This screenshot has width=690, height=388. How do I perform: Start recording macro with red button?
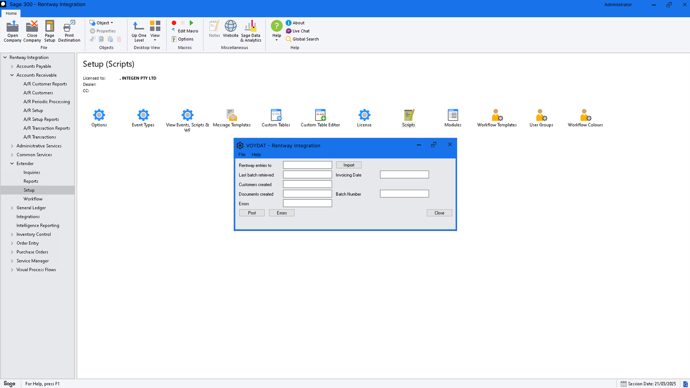pyautogui.click(x=174, y=23)
